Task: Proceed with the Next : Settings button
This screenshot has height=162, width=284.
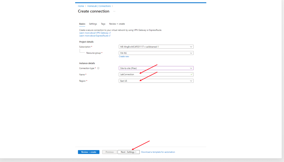Action: [128, 152]
